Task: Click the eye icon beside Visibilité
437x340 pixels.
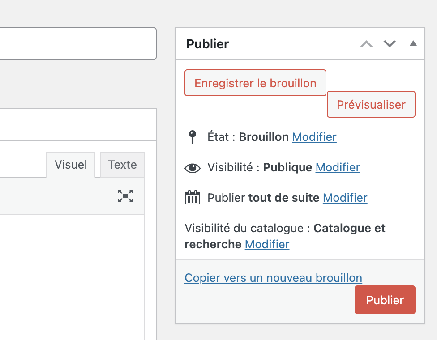Action: coord(193,168)
